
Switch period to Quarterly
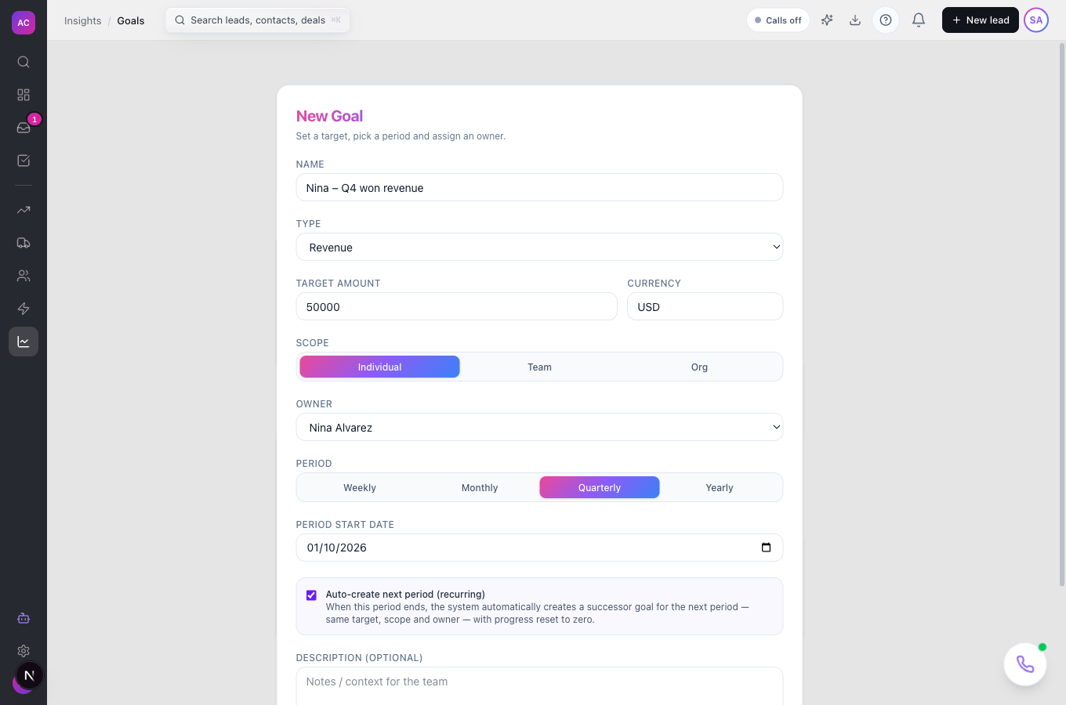coord(600,487)
